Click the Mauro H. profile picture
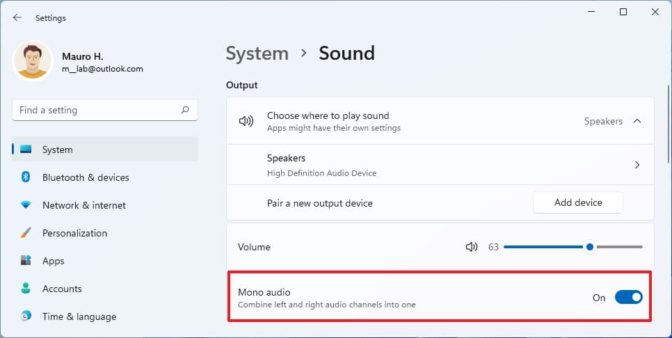This screenshot has width=672, height=338. click(x=33, y=61)
